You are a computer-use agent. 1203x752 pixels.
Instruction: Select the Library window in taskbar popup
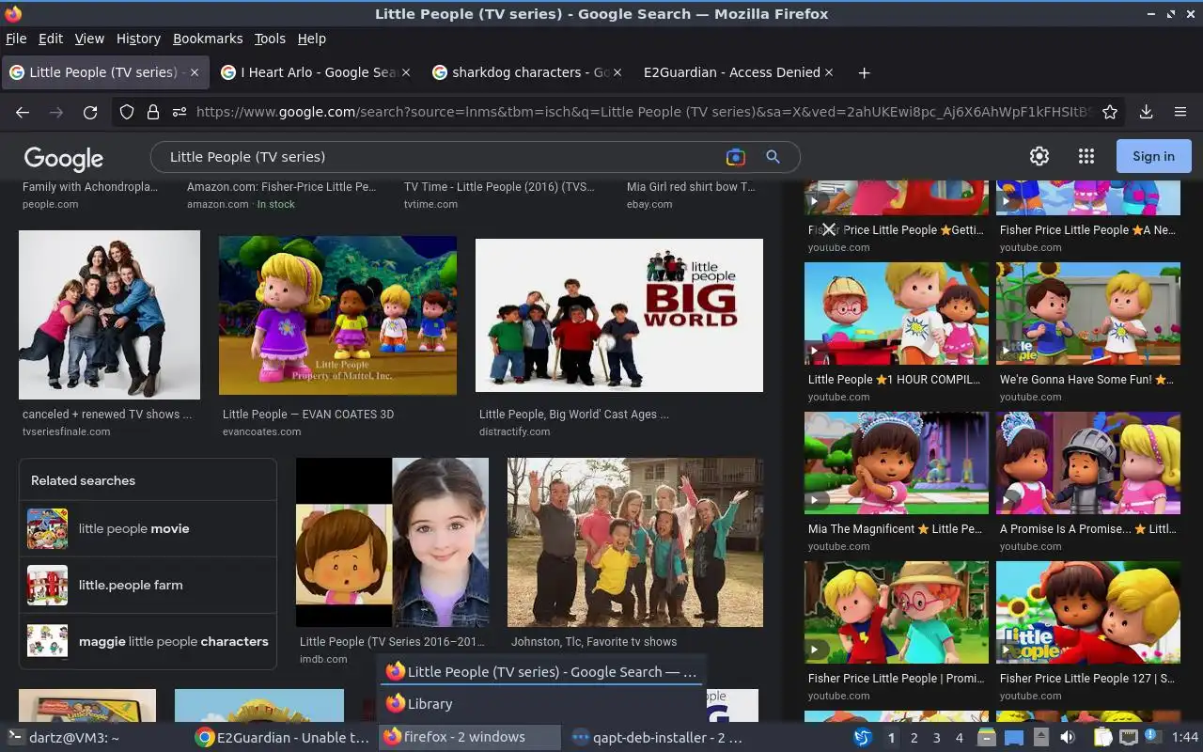[x=542, y=703]
